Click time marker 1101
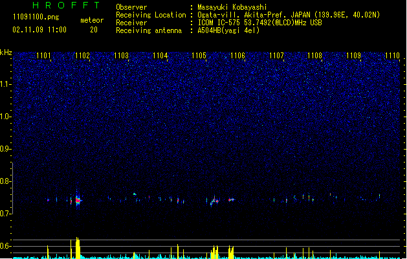The height and width of the screenshot is (259, 407). coord(43,56)
